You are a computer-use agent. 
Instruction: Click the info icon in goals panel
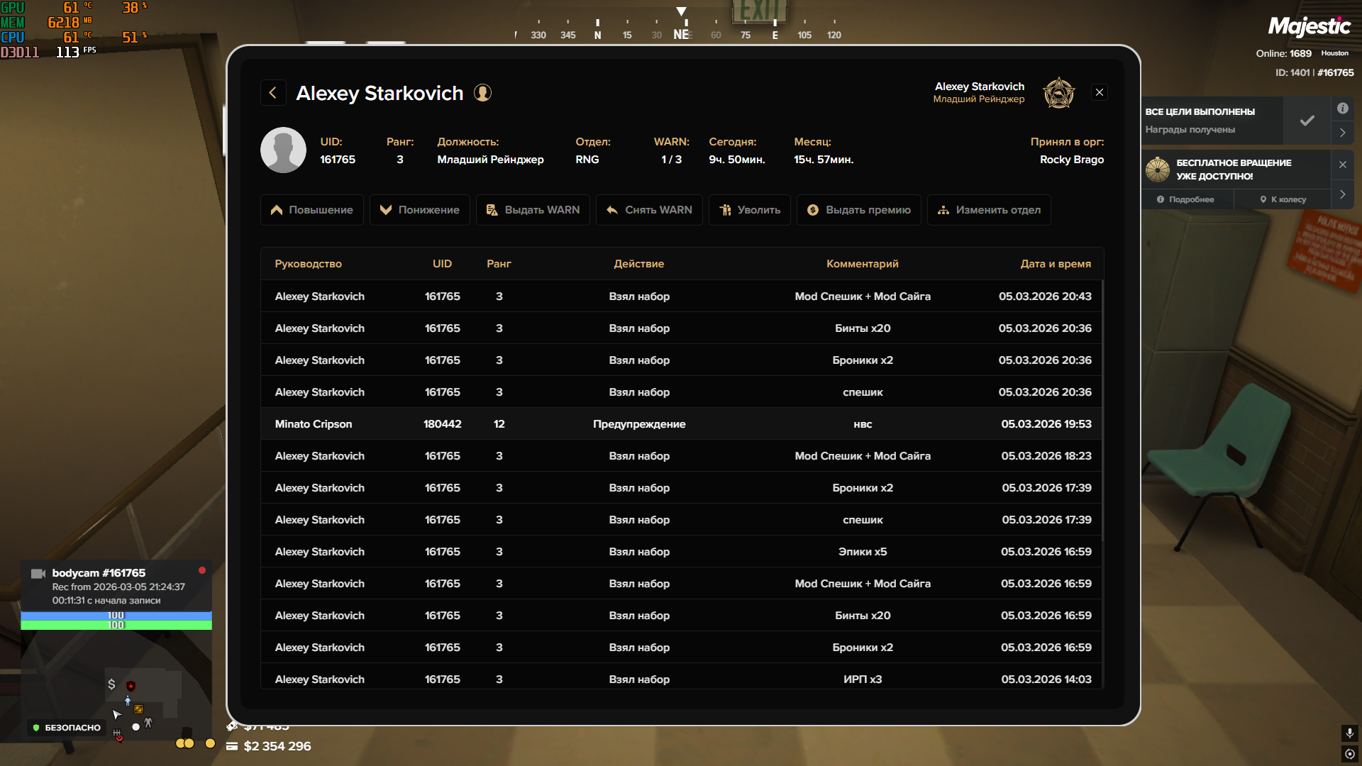(1342, 109)
